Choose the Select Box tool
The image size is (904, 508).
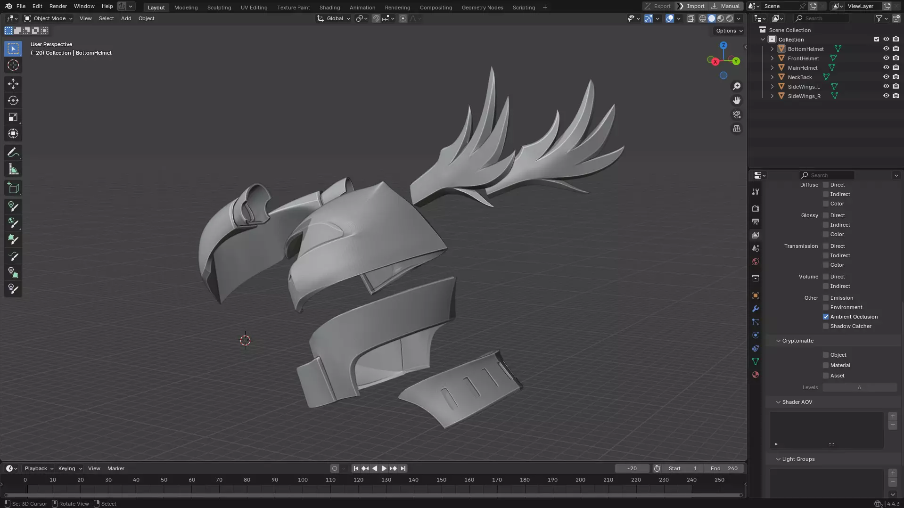click(x=13, y=49)
